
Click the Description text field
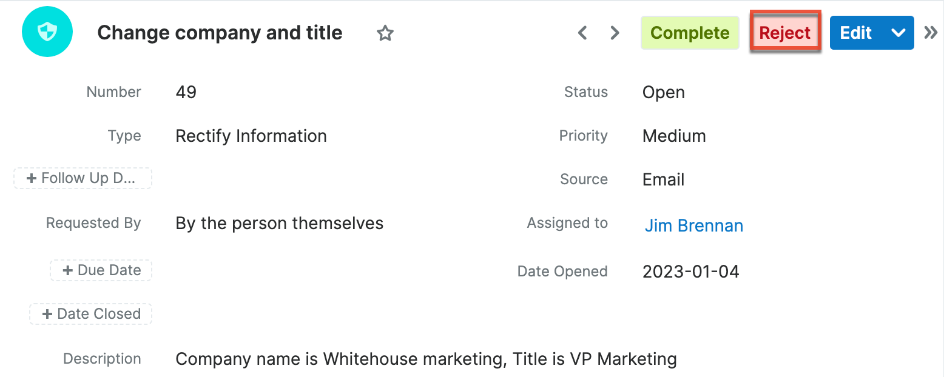(426, 359)
